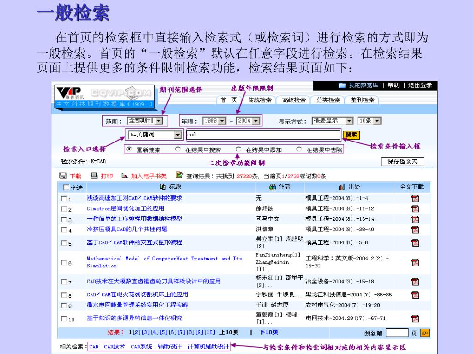Viewport: 473px width, 354px height.
Task: Click the 打印 red link
Action: (107, 176)
